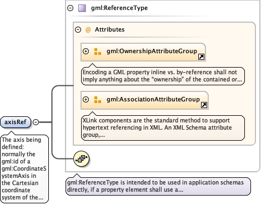Click the OwnershipAttributeGroup orange group icon
This screenshot has height=205, width=261.
click(98, 52)
